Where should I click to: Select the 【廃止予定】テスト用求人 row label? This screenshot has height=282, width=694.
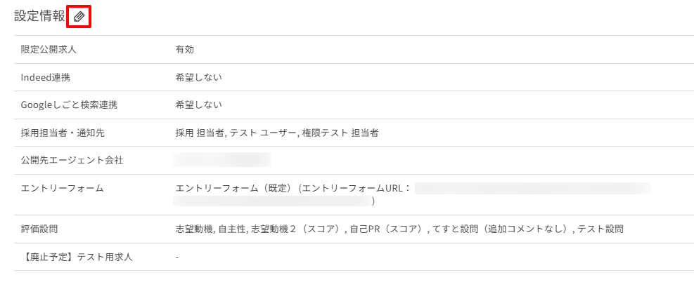coord(77,257)
